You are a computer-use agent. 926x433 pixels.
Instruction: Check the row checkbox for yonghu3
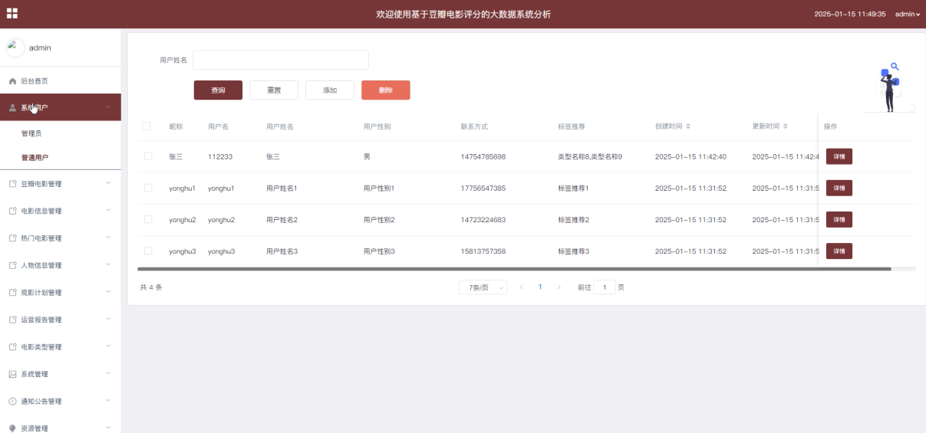[148, 251]
